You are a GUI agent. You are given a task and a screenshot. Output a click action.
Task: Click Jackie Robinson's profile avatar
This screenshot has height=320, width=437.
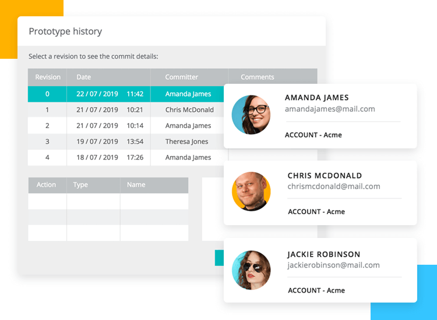coord(251,270)
